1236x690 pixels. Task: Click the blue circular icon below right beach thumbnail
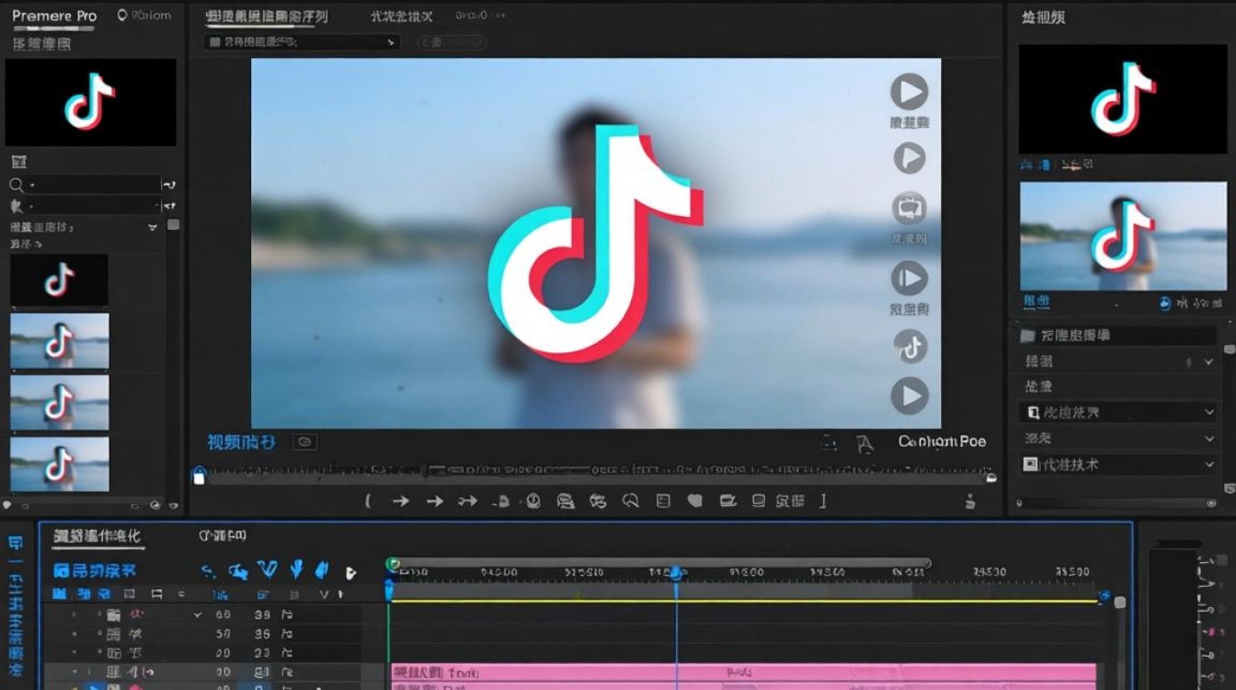1165,303
